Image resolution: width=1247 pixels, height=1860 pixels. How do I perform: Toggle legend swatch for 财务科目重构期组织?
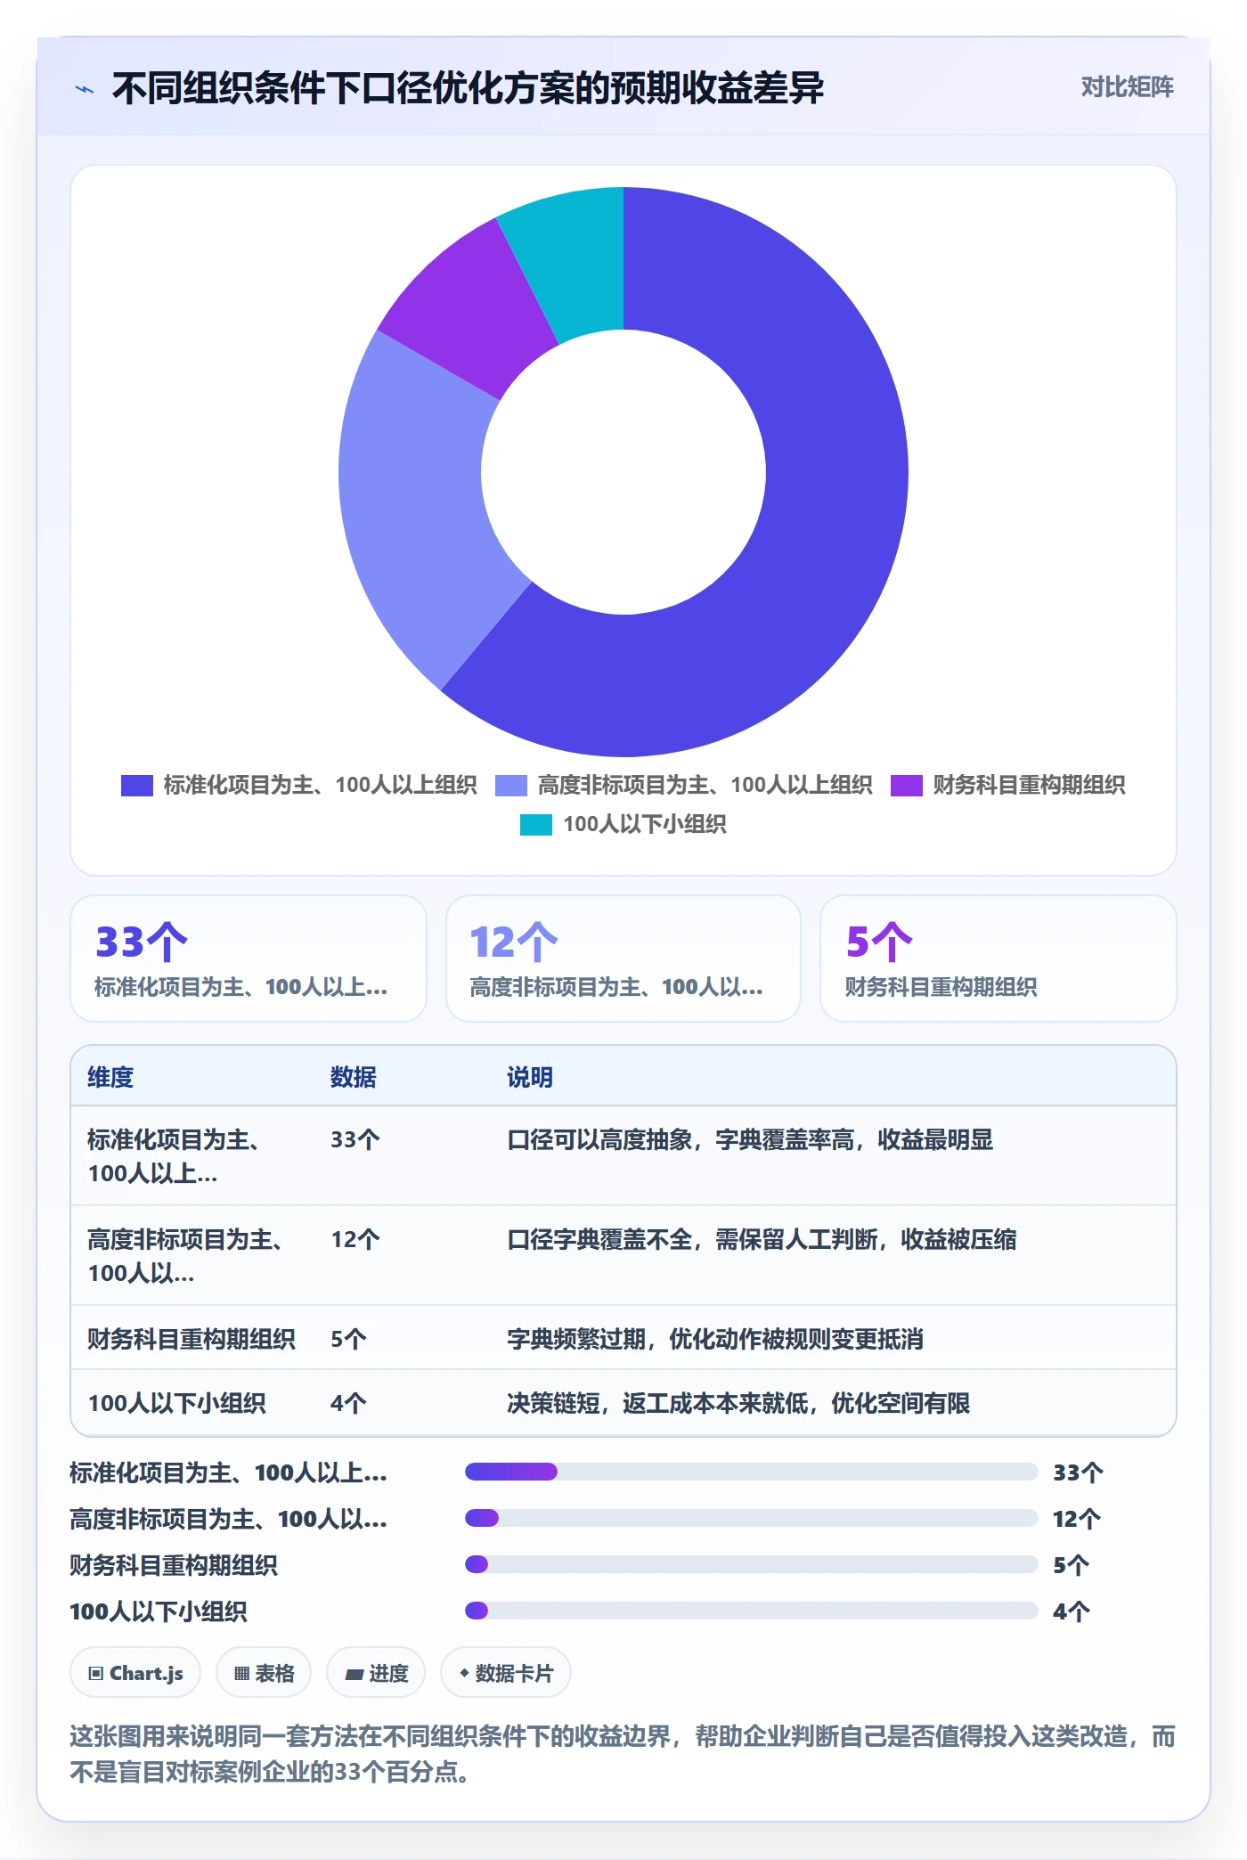907,785
